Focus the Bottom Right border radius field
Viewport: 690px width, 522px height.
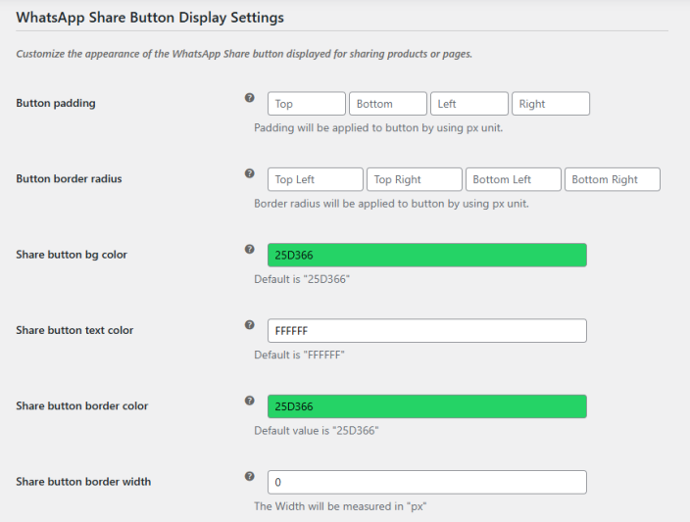[x=613, y=179]
